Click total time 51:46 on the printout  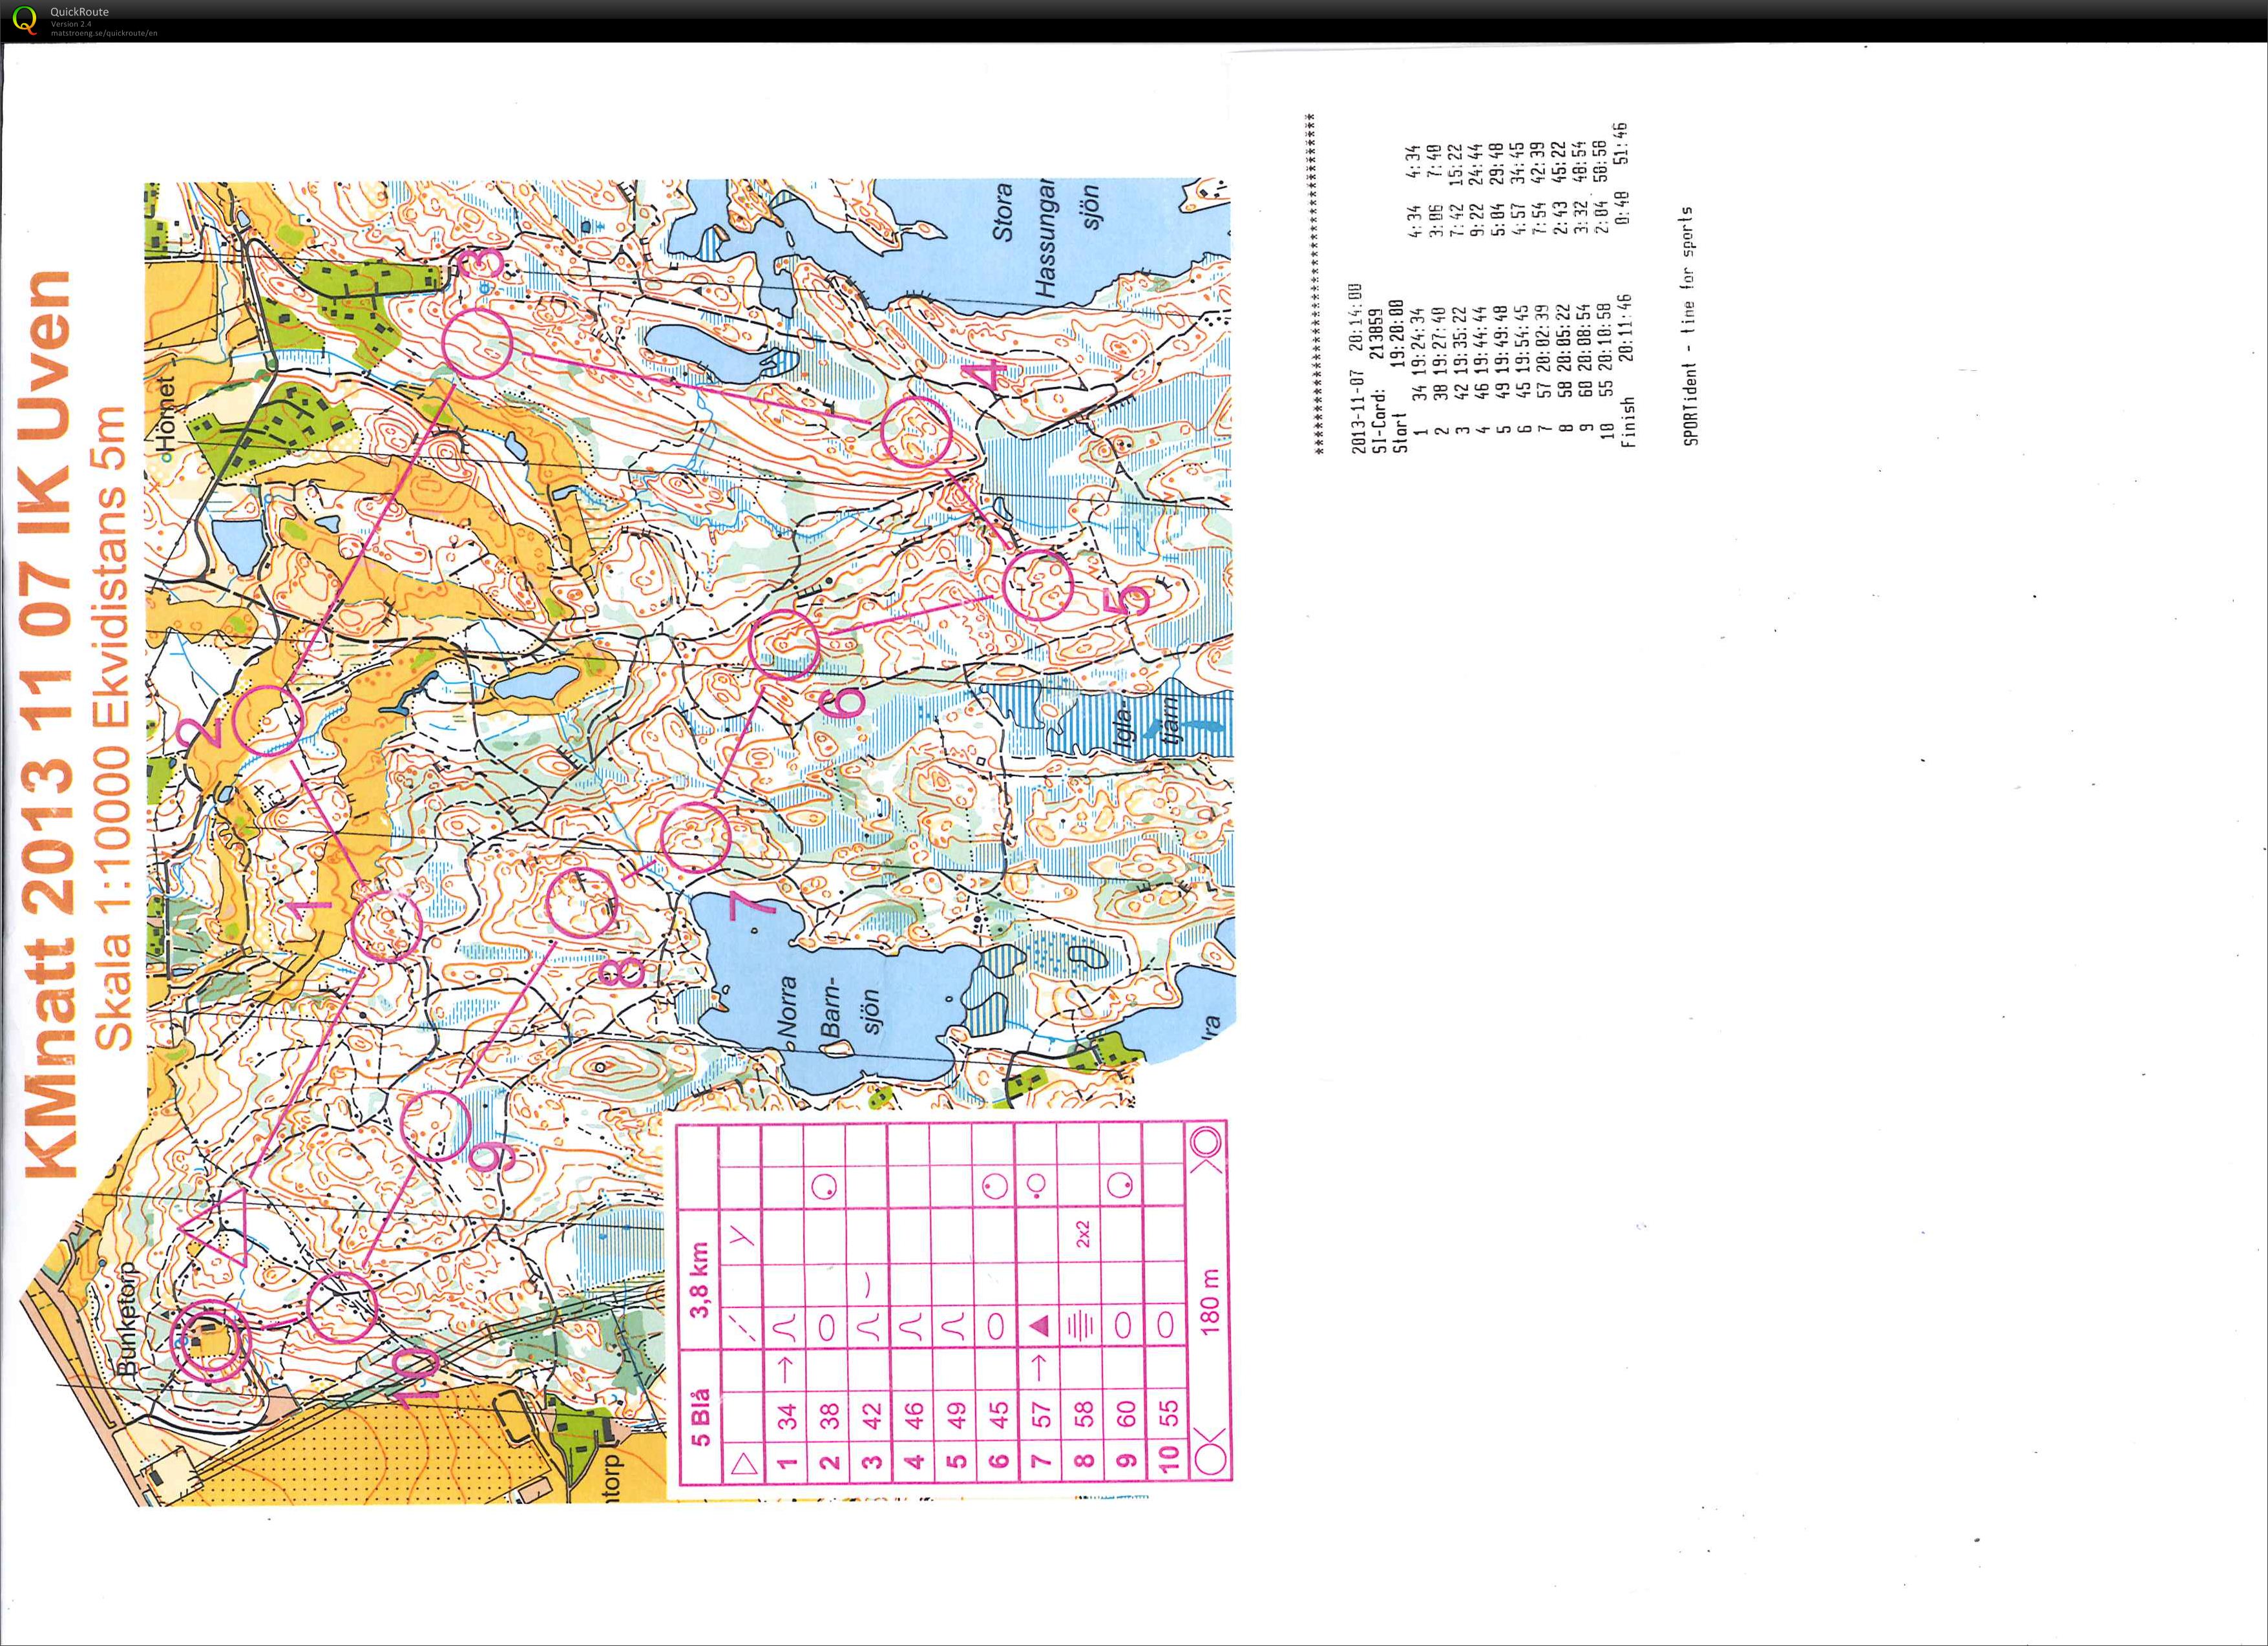pos(1621,143)
